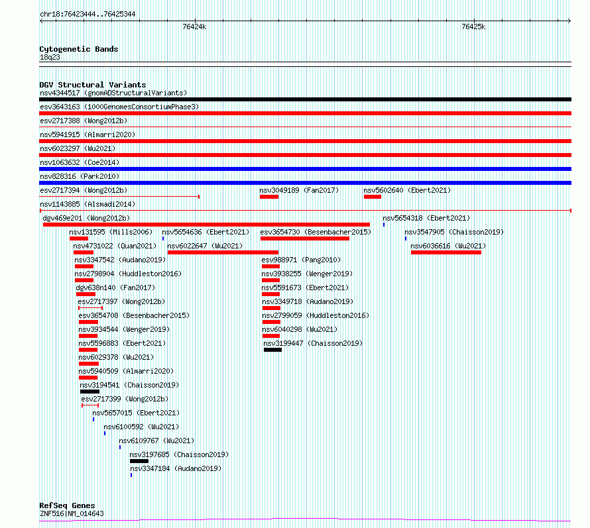
Task: Click nsv3347542 (Audano2019) label
Action: click(120, 260)
